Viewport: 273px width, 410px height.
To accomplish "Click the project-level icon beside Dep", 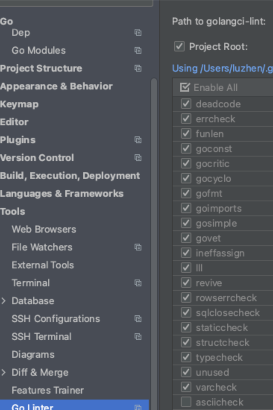I will (x=138, y=32).
